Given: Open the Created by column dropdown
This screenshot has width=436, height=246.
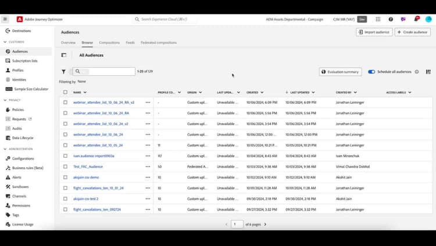Looking at the screenshot, I should tap(355, 92).
